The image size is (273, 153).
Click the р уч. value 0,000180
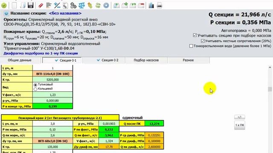tap(53, 101)
